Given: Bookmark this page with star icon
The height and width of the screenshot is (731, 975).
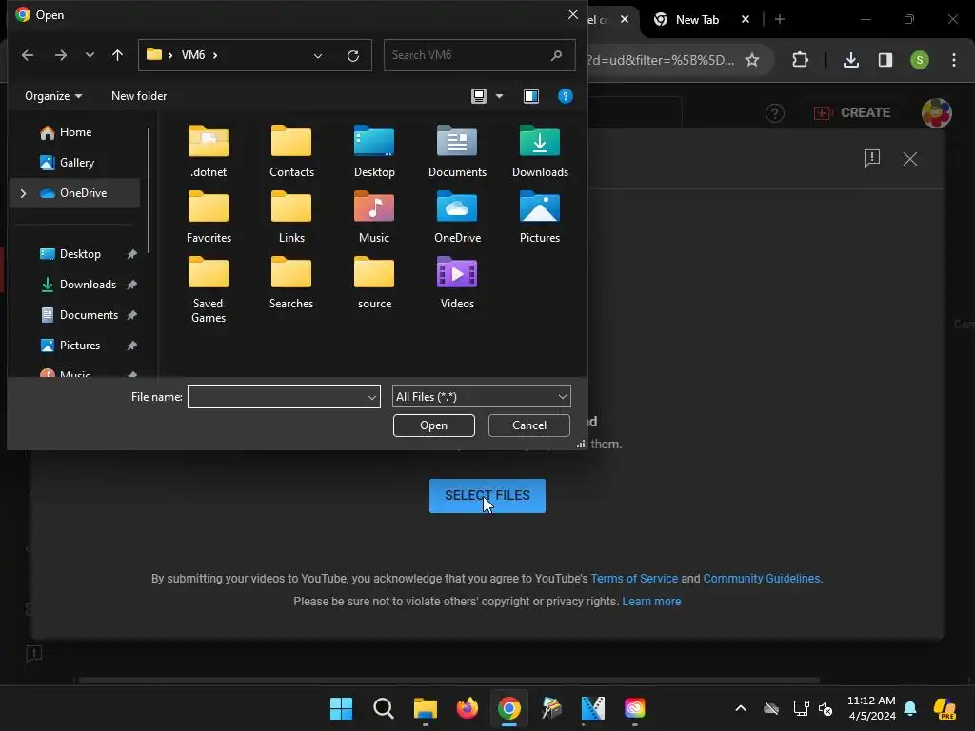Looking at the screenshot, I should [x=752, y=60].
